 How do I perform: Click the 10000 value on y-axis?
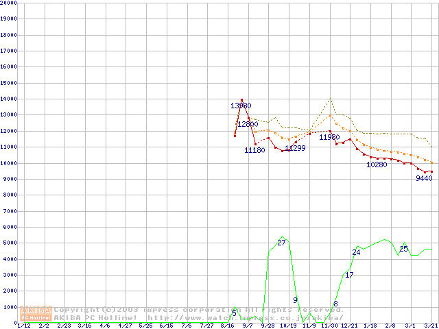point(9,163)
